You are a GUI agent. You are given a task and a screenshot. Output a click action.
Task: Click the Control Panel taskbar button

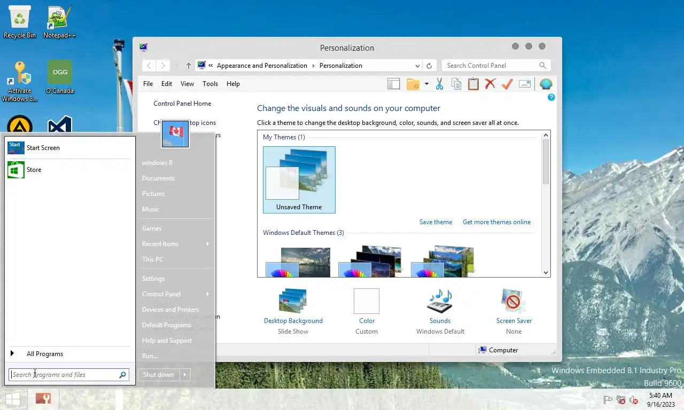coord(43,399)
